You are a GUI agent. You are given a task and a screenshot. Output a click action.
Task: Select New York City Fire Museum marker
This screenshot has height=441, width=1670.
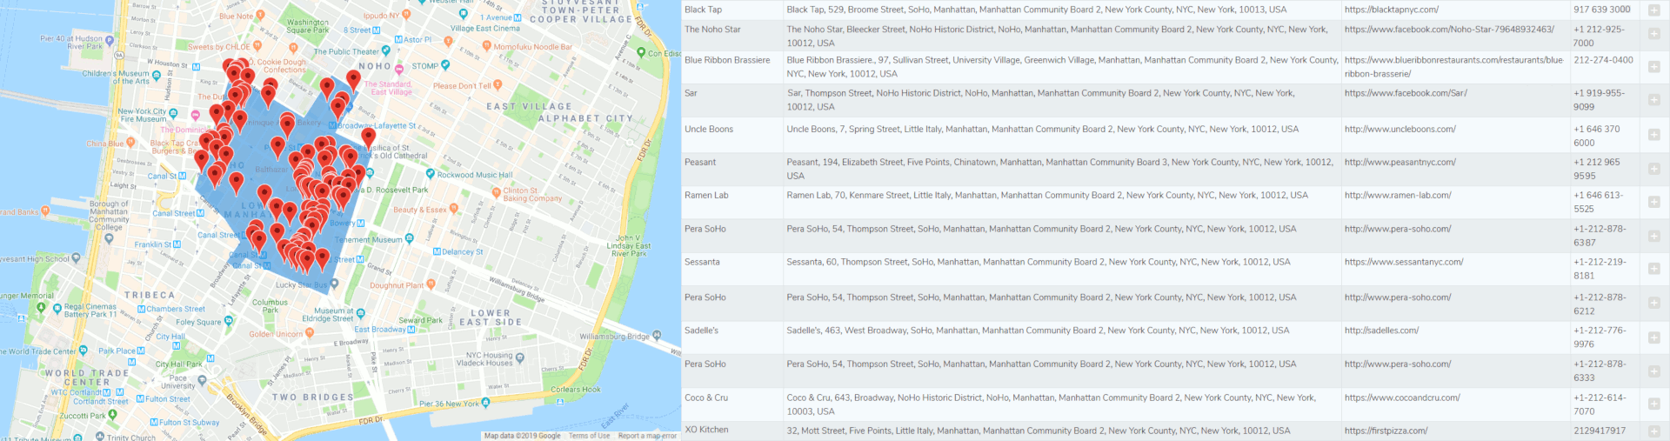[173, 114]
